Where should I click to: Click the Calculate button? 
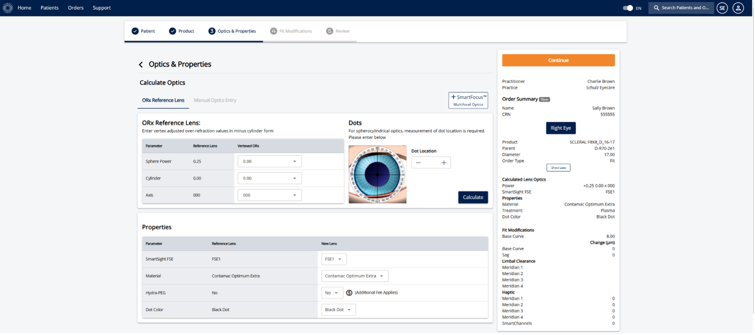click(x=473, y=197)
